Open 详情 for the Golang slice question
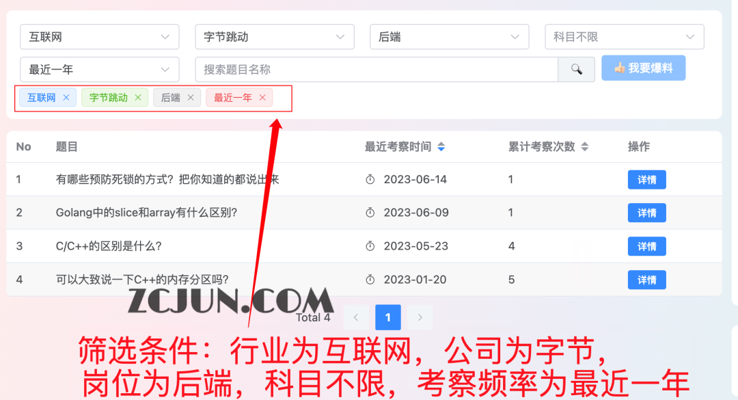Screen dimensions: 738x400 646,213
